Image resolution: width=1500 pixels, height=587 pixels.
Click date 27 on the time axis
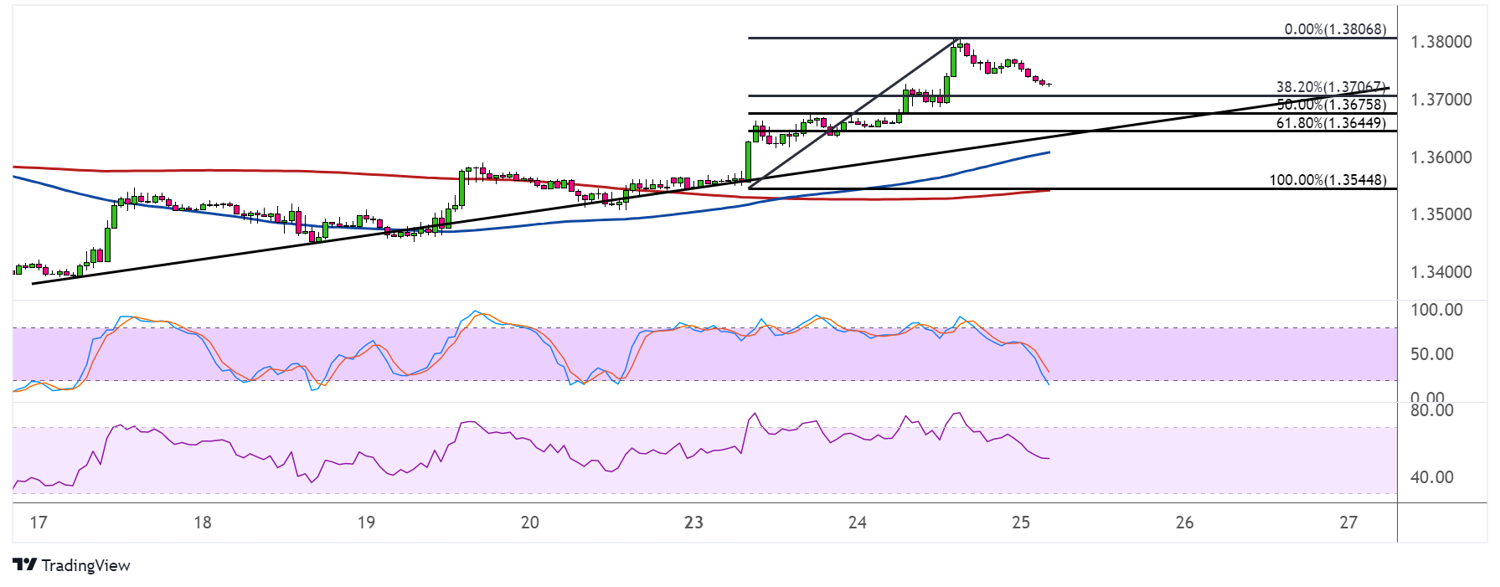click(1348, 523)
